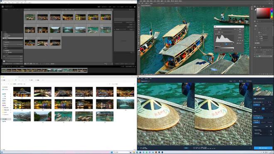
Task: Click the Save Image button in Topaz
Action: click(x=263, y=148)
